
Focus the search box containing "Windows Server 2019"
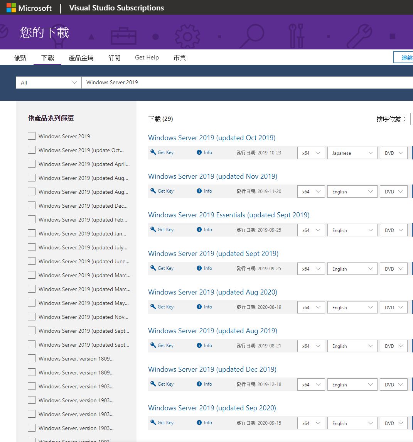(247, 83)
